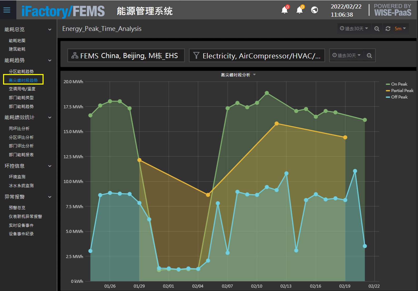This screenshot has width=418, height=291.
Task: Open the red-badge alarm bell notifications
Action: (x=285, y=9)
